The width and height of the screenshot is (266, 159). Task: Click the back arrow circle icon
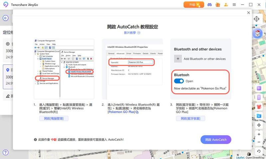pyautogui.click(x=6, y=18)
